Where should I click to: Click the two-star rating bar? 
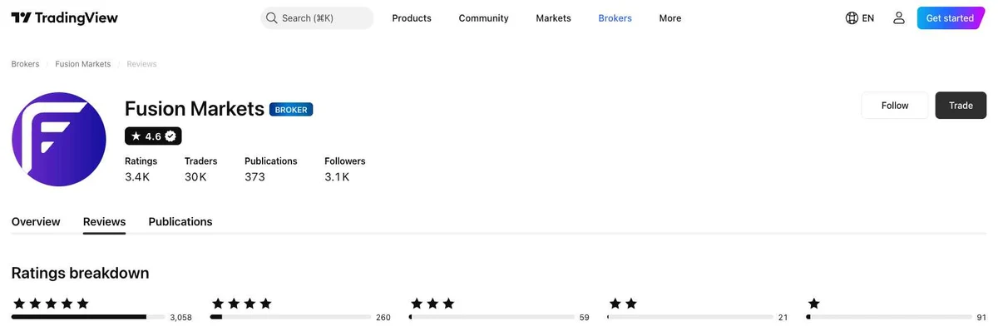pyautogui.click(x=690, y=317)
